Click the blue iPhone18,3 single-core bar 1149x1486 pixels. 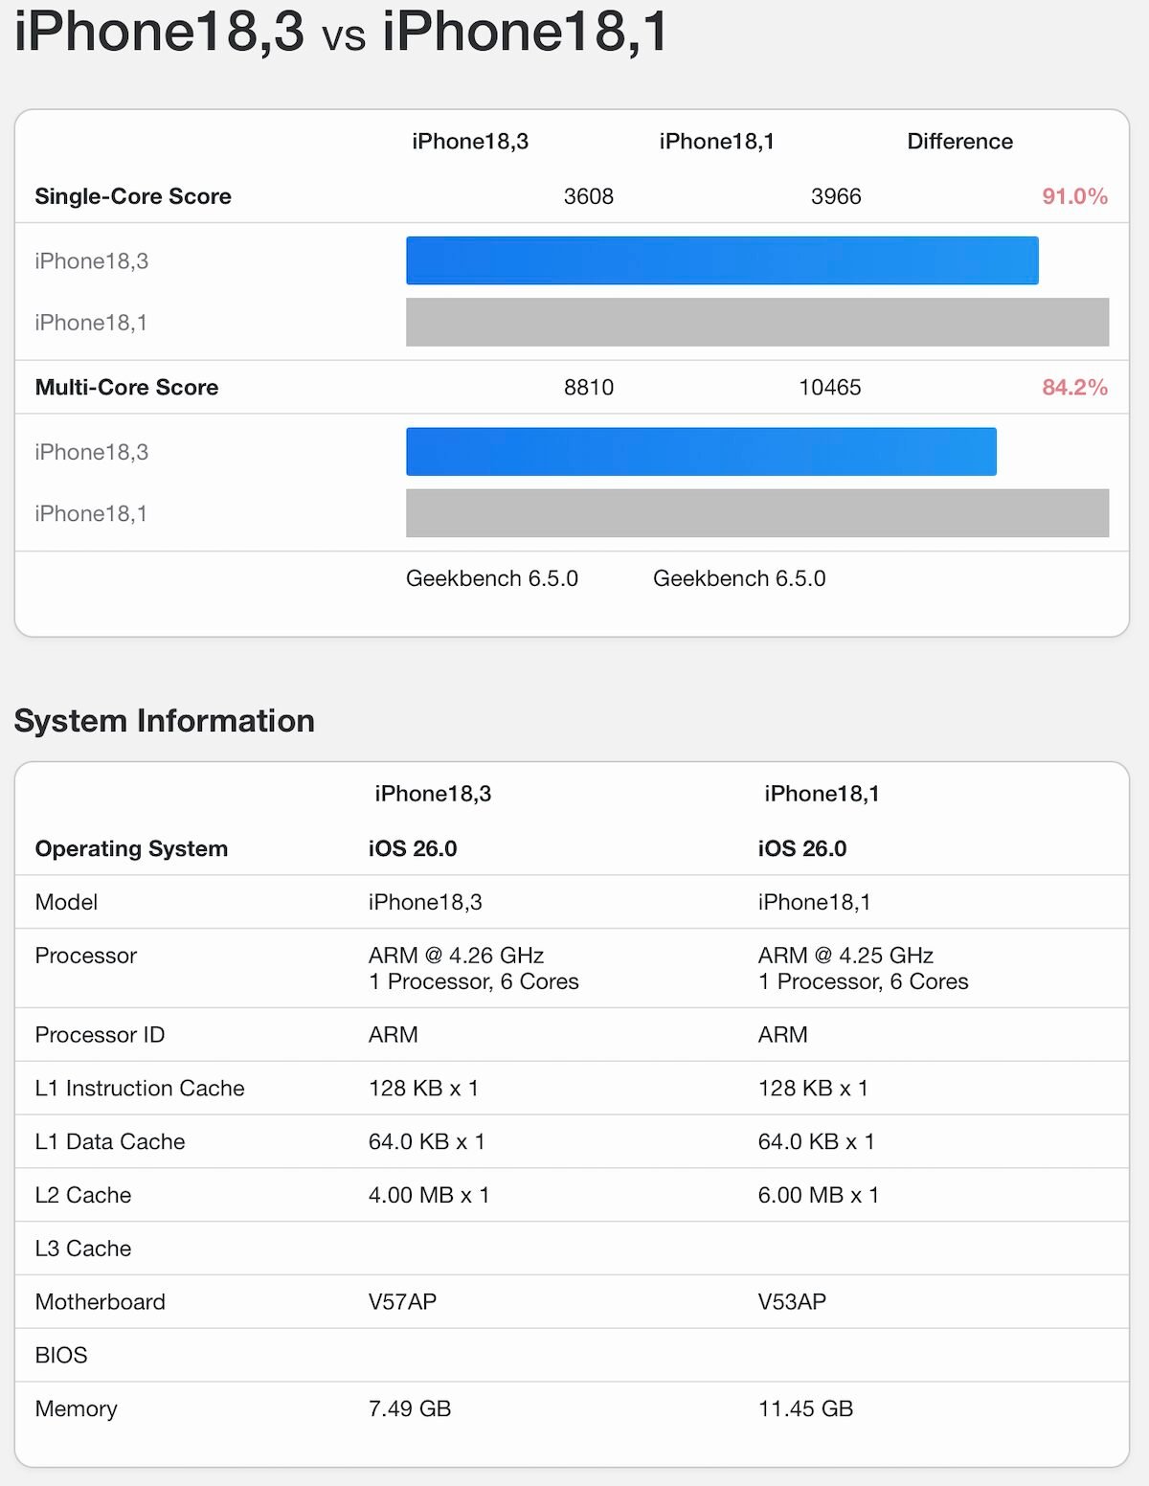[x=722, y=260]
